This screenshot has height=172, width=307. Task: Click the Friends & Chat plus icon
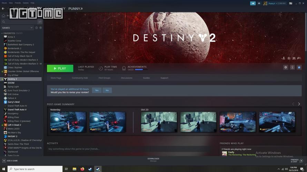coord(301,161)
